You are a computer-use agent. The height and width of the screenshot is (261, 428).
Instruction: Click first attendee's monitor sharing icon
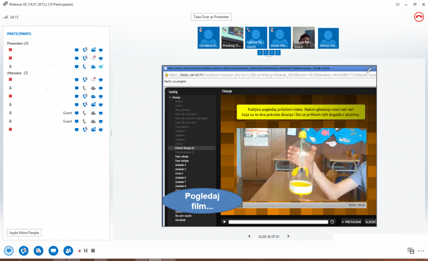click(101, 80)
